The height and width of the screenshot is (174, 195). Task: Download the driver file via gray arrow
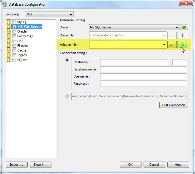[183, 35]
